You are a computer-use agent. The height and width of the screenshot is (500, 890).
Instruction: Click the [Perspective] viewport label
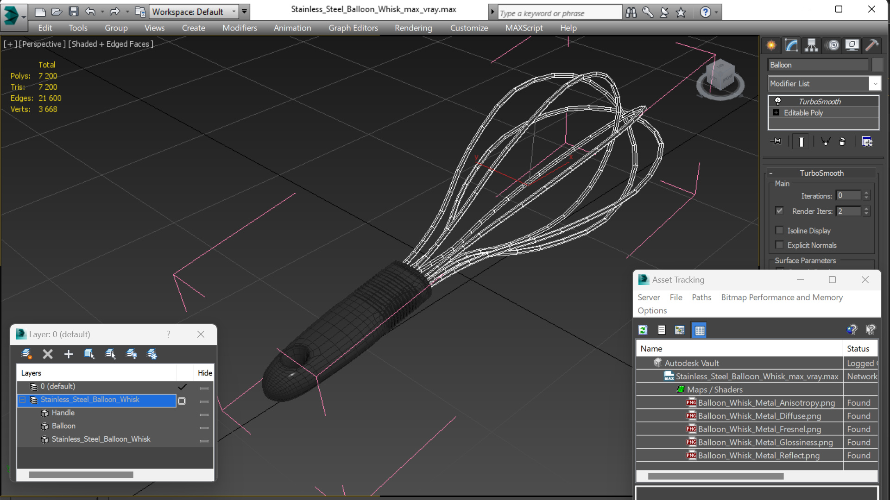[42, 44]
